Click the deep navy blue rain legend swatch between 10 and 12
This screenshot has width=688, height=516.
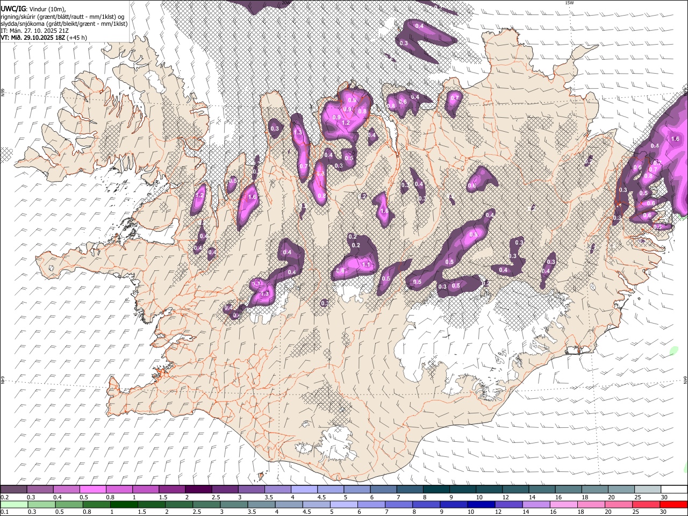click(481, 504)
